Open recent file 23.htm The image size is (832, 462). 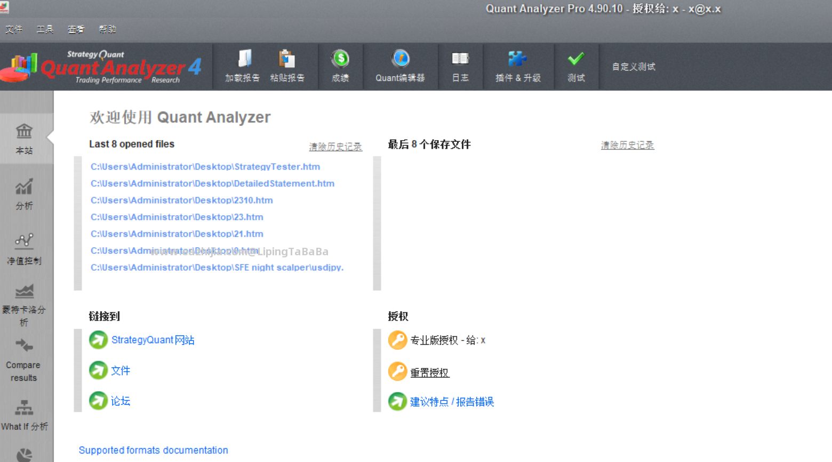tap(177, 217)
